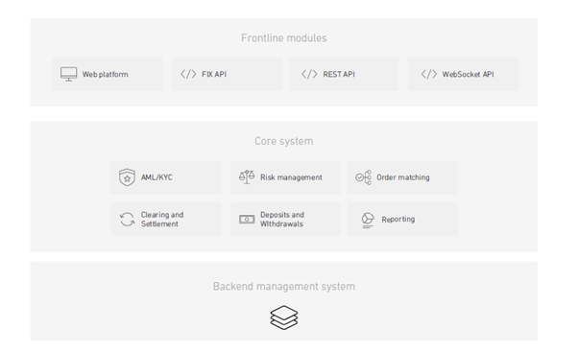578x352 pixels.
Task: Select the 'Clearing and Settlement' label
Action: pyautogui.click(x=162, y=220)
